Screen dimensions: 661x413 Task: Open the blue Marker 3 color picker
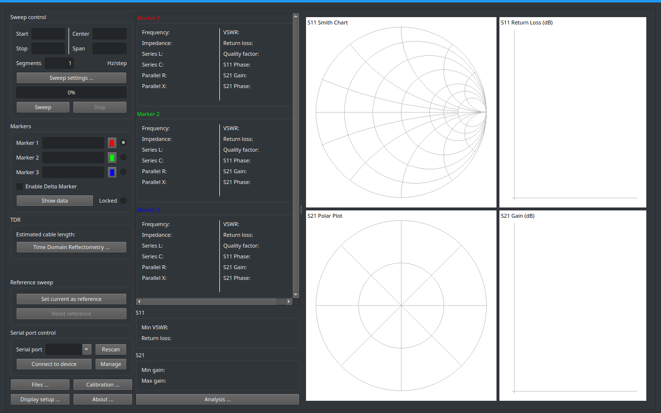tap(112, 172)
